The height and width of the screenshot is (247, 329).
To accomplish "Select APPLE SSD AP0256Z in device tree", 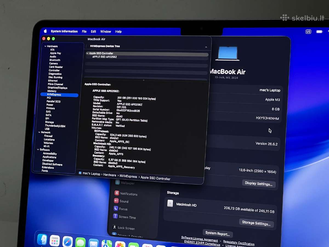I will 105,57.
